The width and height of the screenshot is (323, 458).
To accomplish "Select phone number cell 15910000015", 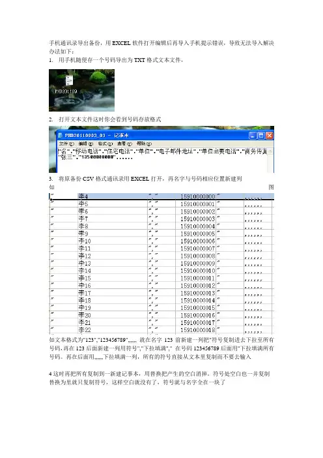I will [x=195, y=307].
